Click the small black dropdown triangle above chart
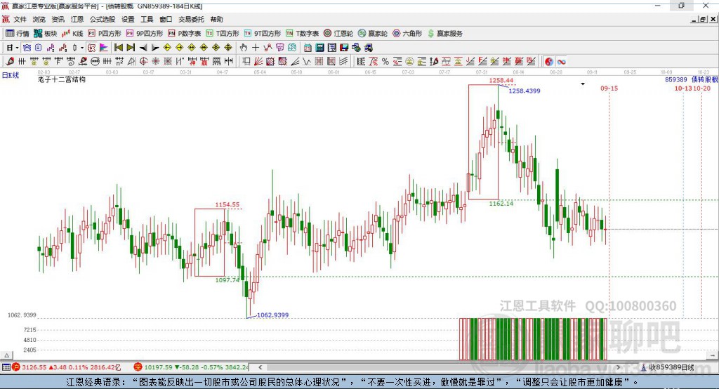Screen dimensions: 719x389 tap(583, 84)
